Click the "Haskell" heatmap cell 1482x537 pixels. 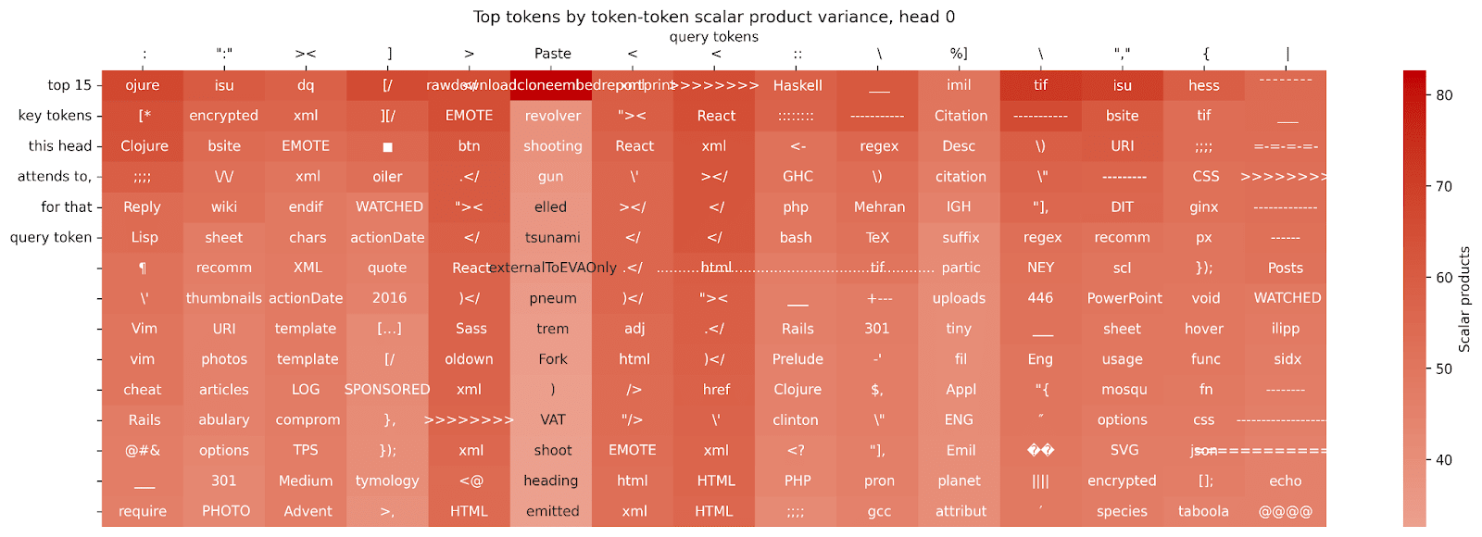pos(798,85)
